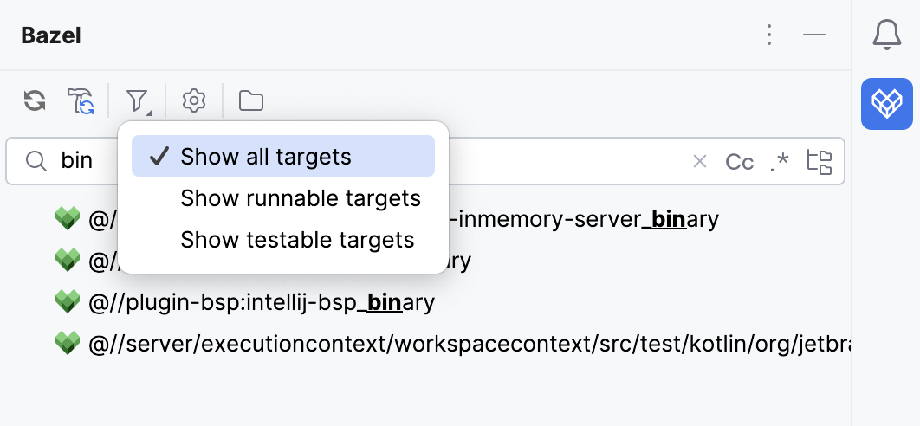Select the inmemory-server_binary target
Viewport: 920px width, 426px height.
point(589,219)
